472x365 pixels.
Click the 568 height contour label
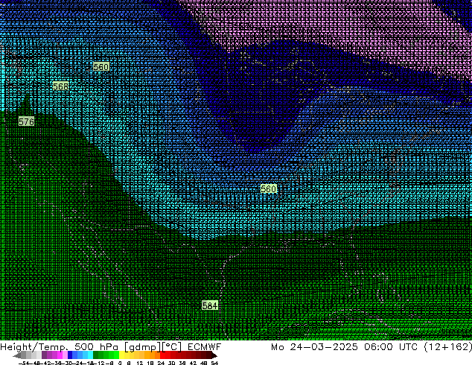[x=61, y=86]
